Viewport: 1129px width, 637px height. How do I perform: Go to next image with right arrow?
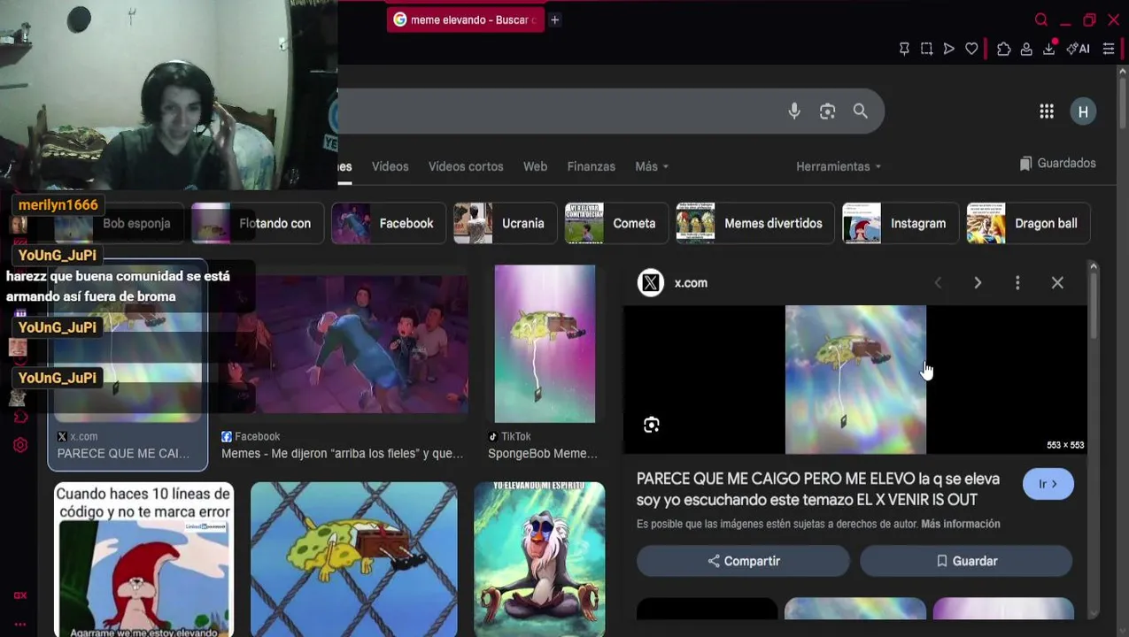pyautogui.click(x=978, y=282)
